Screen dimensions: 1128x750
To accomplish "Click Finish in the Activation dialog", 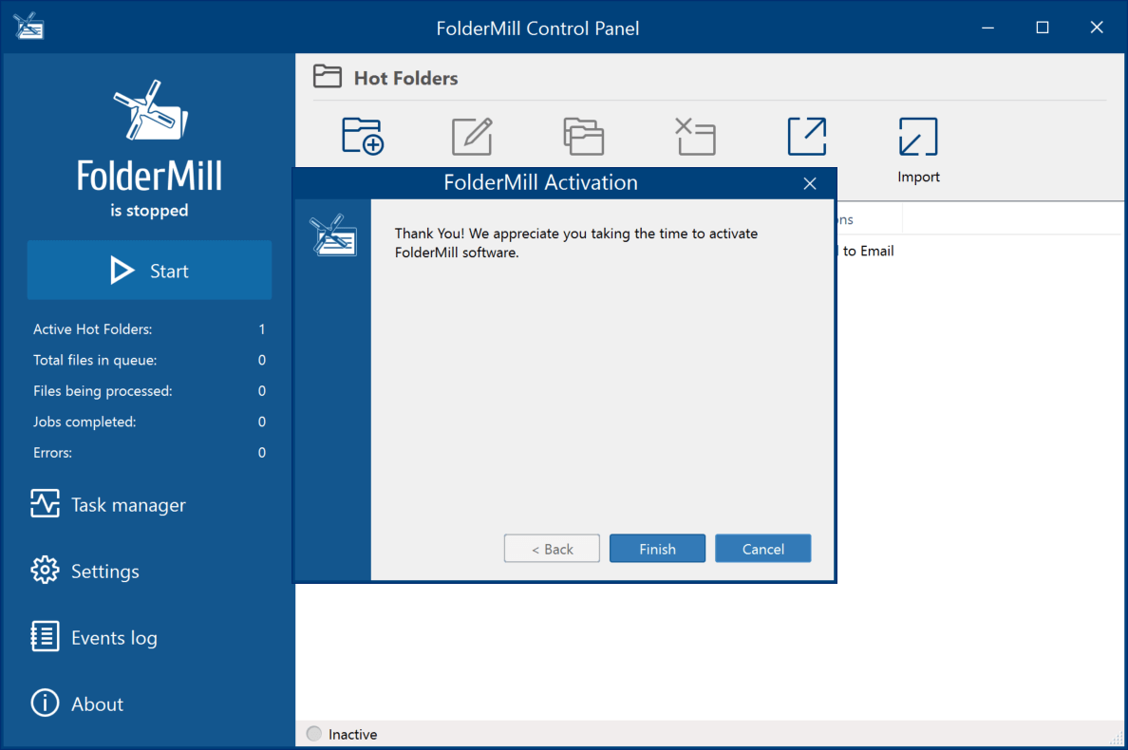I will (657, 549).
